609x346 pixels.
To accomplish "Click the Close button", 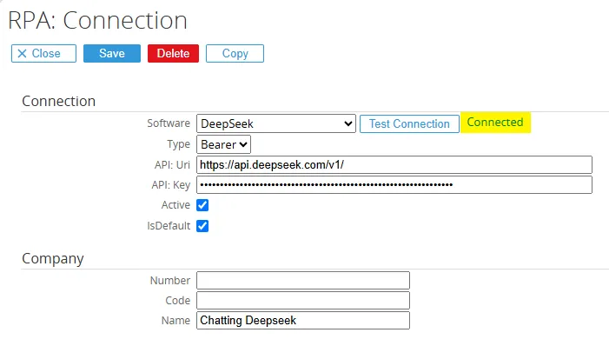I will pos(43,54).
